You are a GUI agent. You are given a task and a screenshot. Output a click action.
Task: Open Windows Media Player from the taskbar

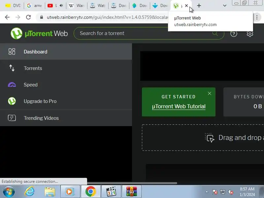[70, 192]
